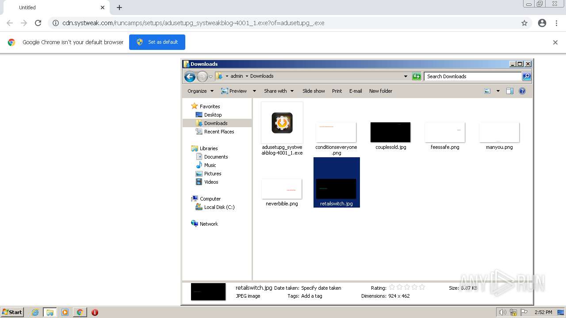Click the Set as default button

point(157,42)
